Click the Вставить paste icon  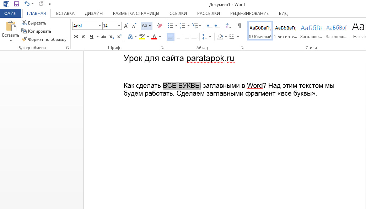click(x=11, y=26)
